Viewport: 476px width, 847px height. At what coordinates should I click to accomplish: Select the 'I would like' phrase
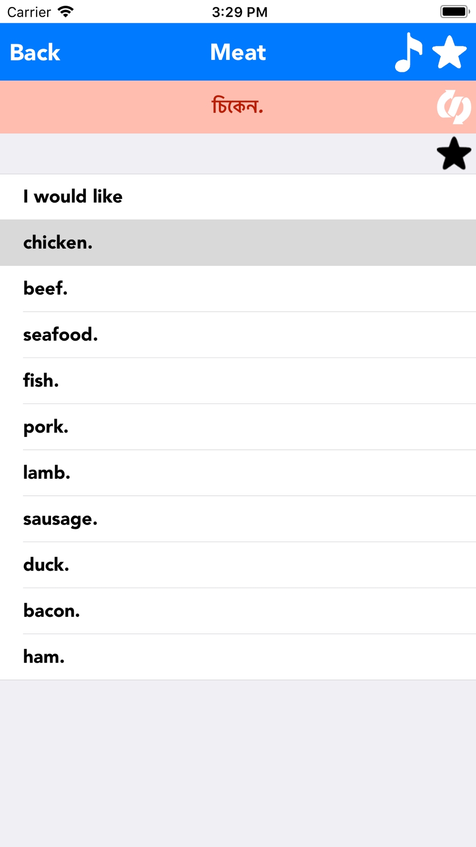(238, 197)
